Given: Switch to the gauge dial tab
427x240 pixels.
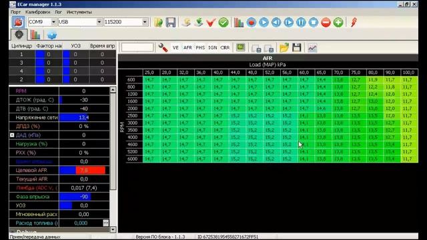Looking at the screenshot, I should 19,35.
